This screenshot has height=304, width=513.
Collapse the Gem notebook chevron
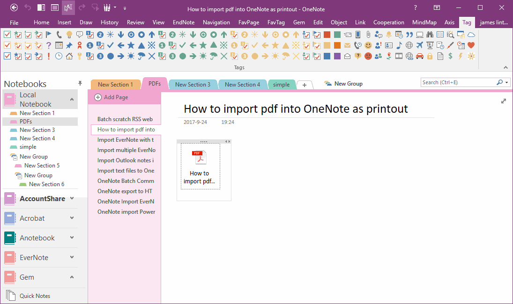coord(72,277)
